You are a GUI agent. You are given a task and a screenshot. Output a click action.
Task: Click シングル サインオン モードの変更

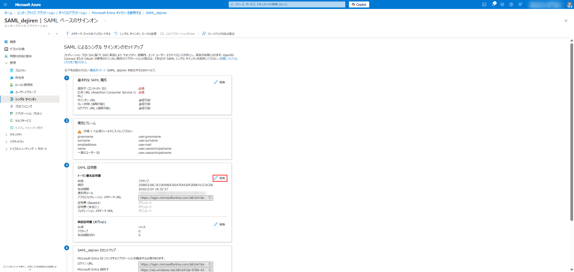pyautogui.click(x=135, y=34)
